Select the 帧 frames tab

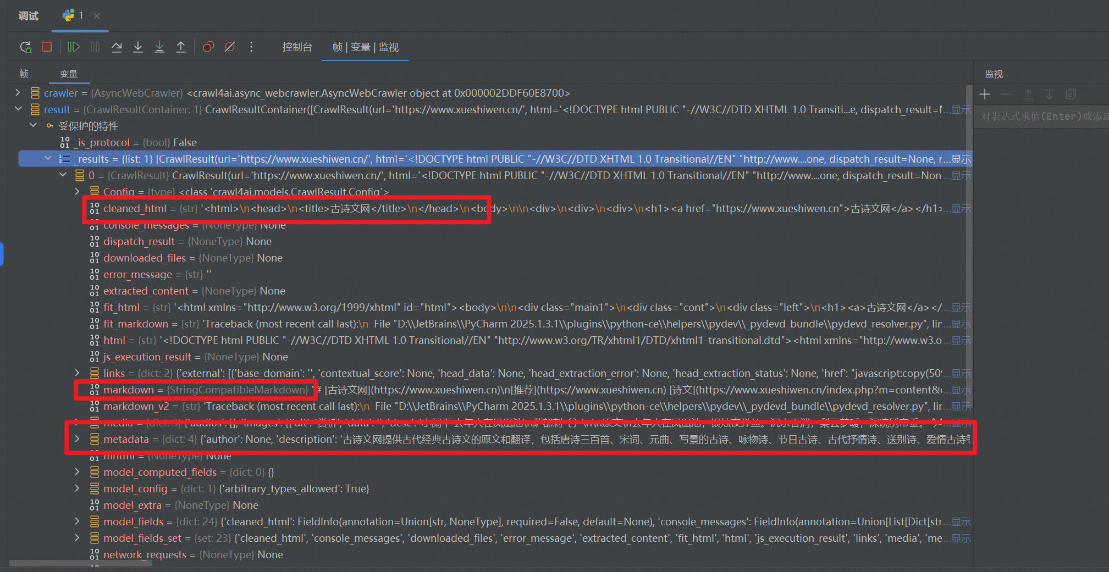(x=24, y=74)
